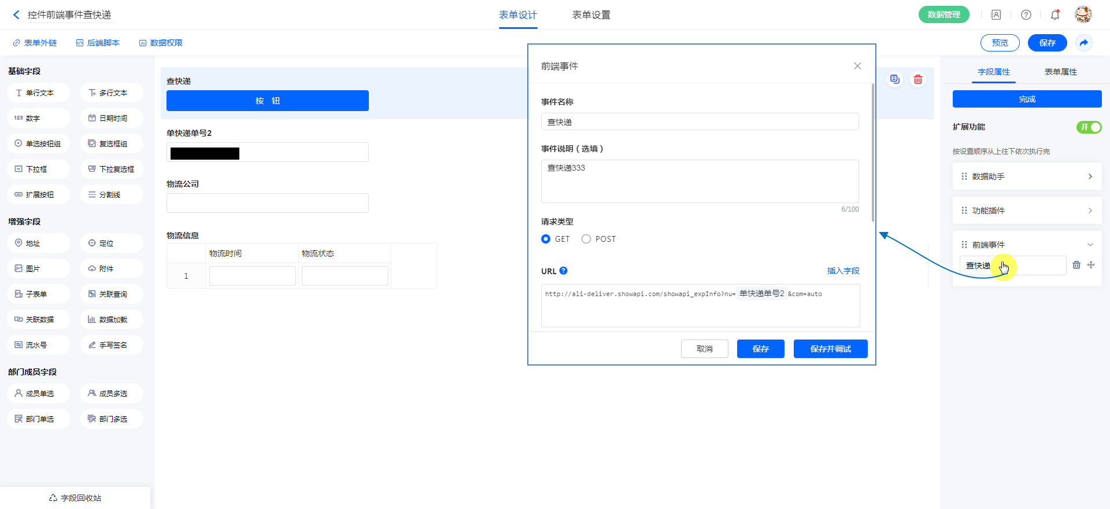Viewport: 1110px width, 509px height.
Task: Toggle the 扩展功能 switch
Action: point(1089,127)
